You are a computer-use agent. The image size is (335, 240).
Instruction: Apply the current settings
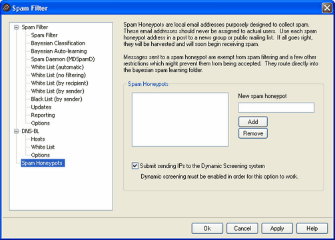[277, 229]
